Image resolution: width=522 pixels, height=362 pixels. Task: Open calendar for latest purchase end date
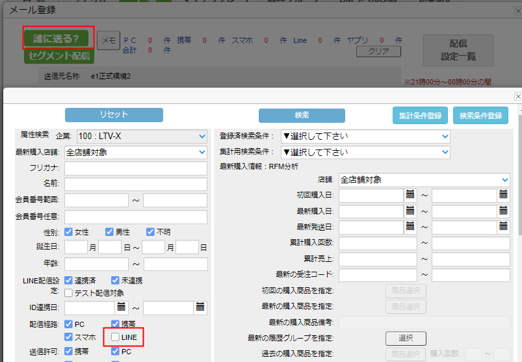click(503, 211)
